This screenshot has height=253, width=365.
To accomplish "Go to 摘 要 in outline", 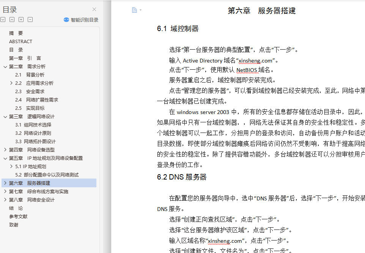I will [x=16, y=33].
